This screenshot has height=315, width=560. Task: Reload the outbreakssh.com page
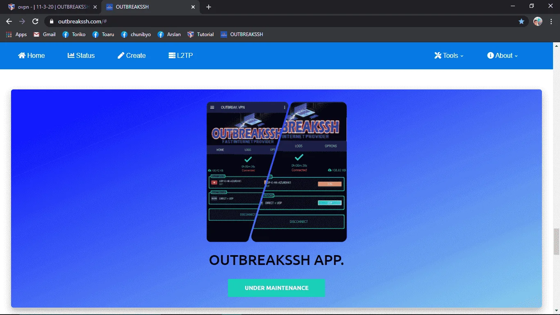coord(35,21)
